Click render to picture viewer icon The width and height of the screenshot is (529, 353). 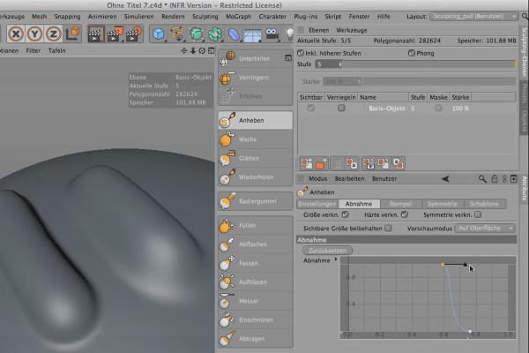(115, 34)
